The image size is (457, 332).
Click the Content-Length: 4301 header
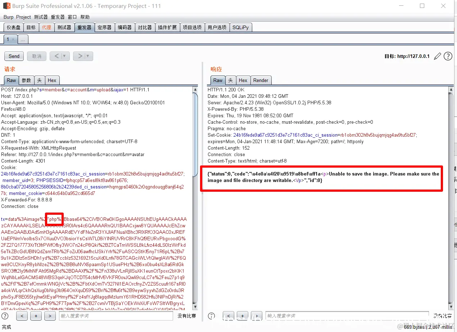point(23,161)
